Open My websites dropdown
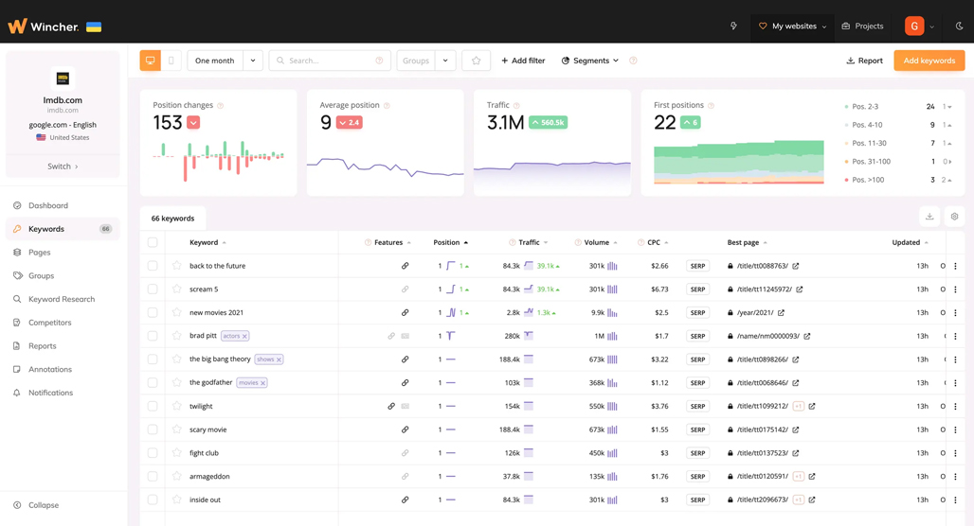Image resolution: width=974 pixels, height=526 pixels. coord(793,26)
